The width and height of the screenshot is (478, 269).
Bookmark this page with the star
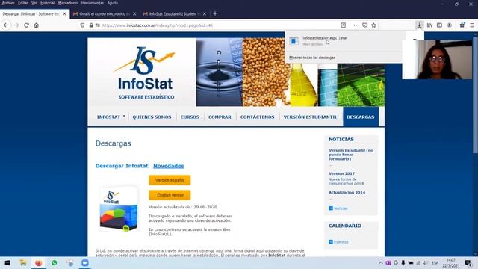(x=373, y=25)
